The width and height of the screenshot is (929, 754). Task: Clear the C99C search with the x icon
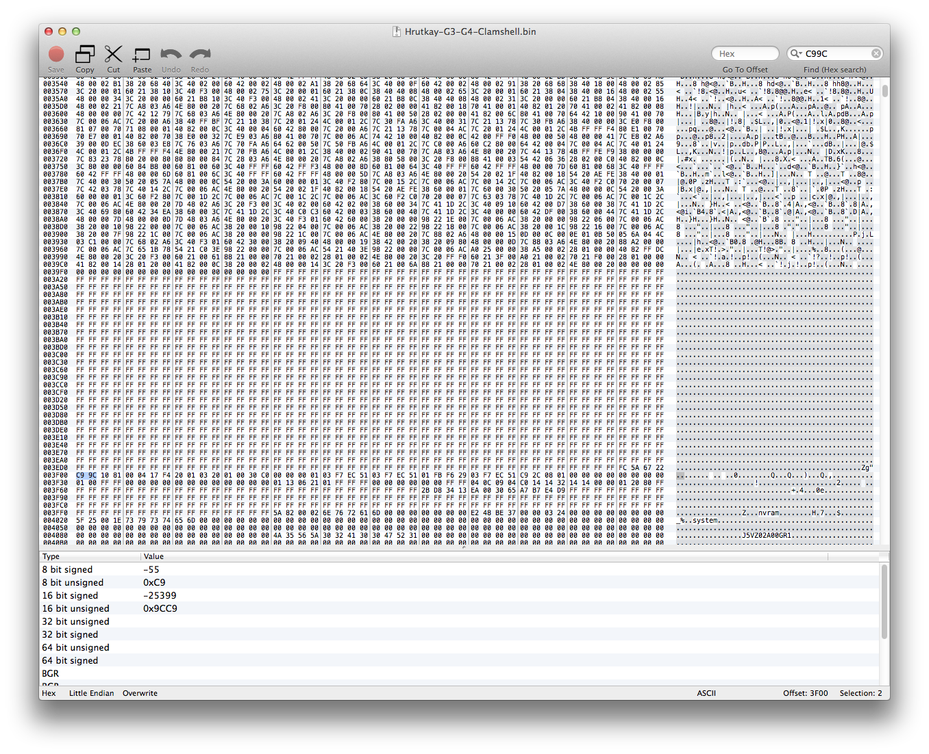[876, 53]
